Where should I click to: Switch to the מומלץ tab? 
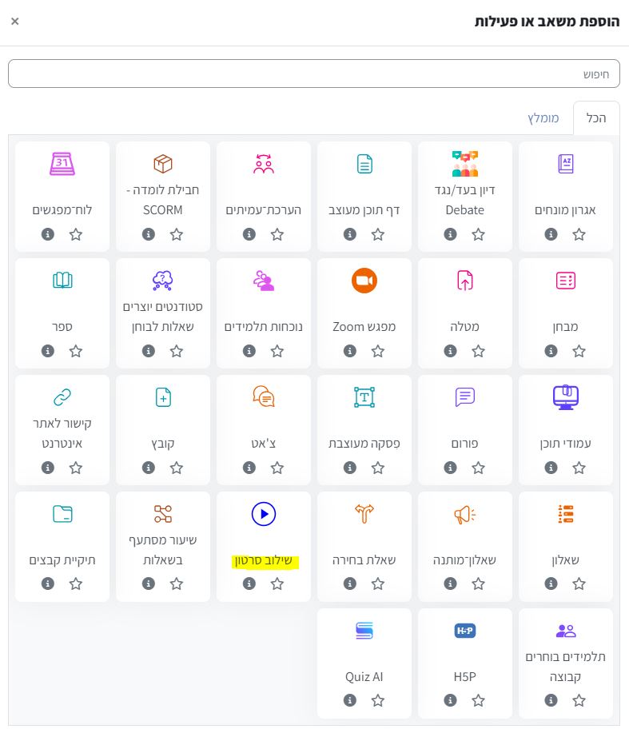[543, 118]
